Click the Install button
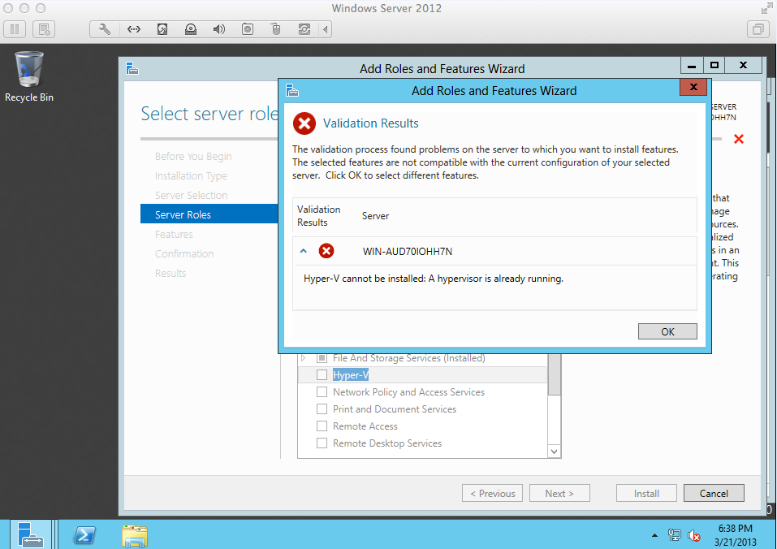The width and height of the screenshot is (777, 549). [646, 493]
